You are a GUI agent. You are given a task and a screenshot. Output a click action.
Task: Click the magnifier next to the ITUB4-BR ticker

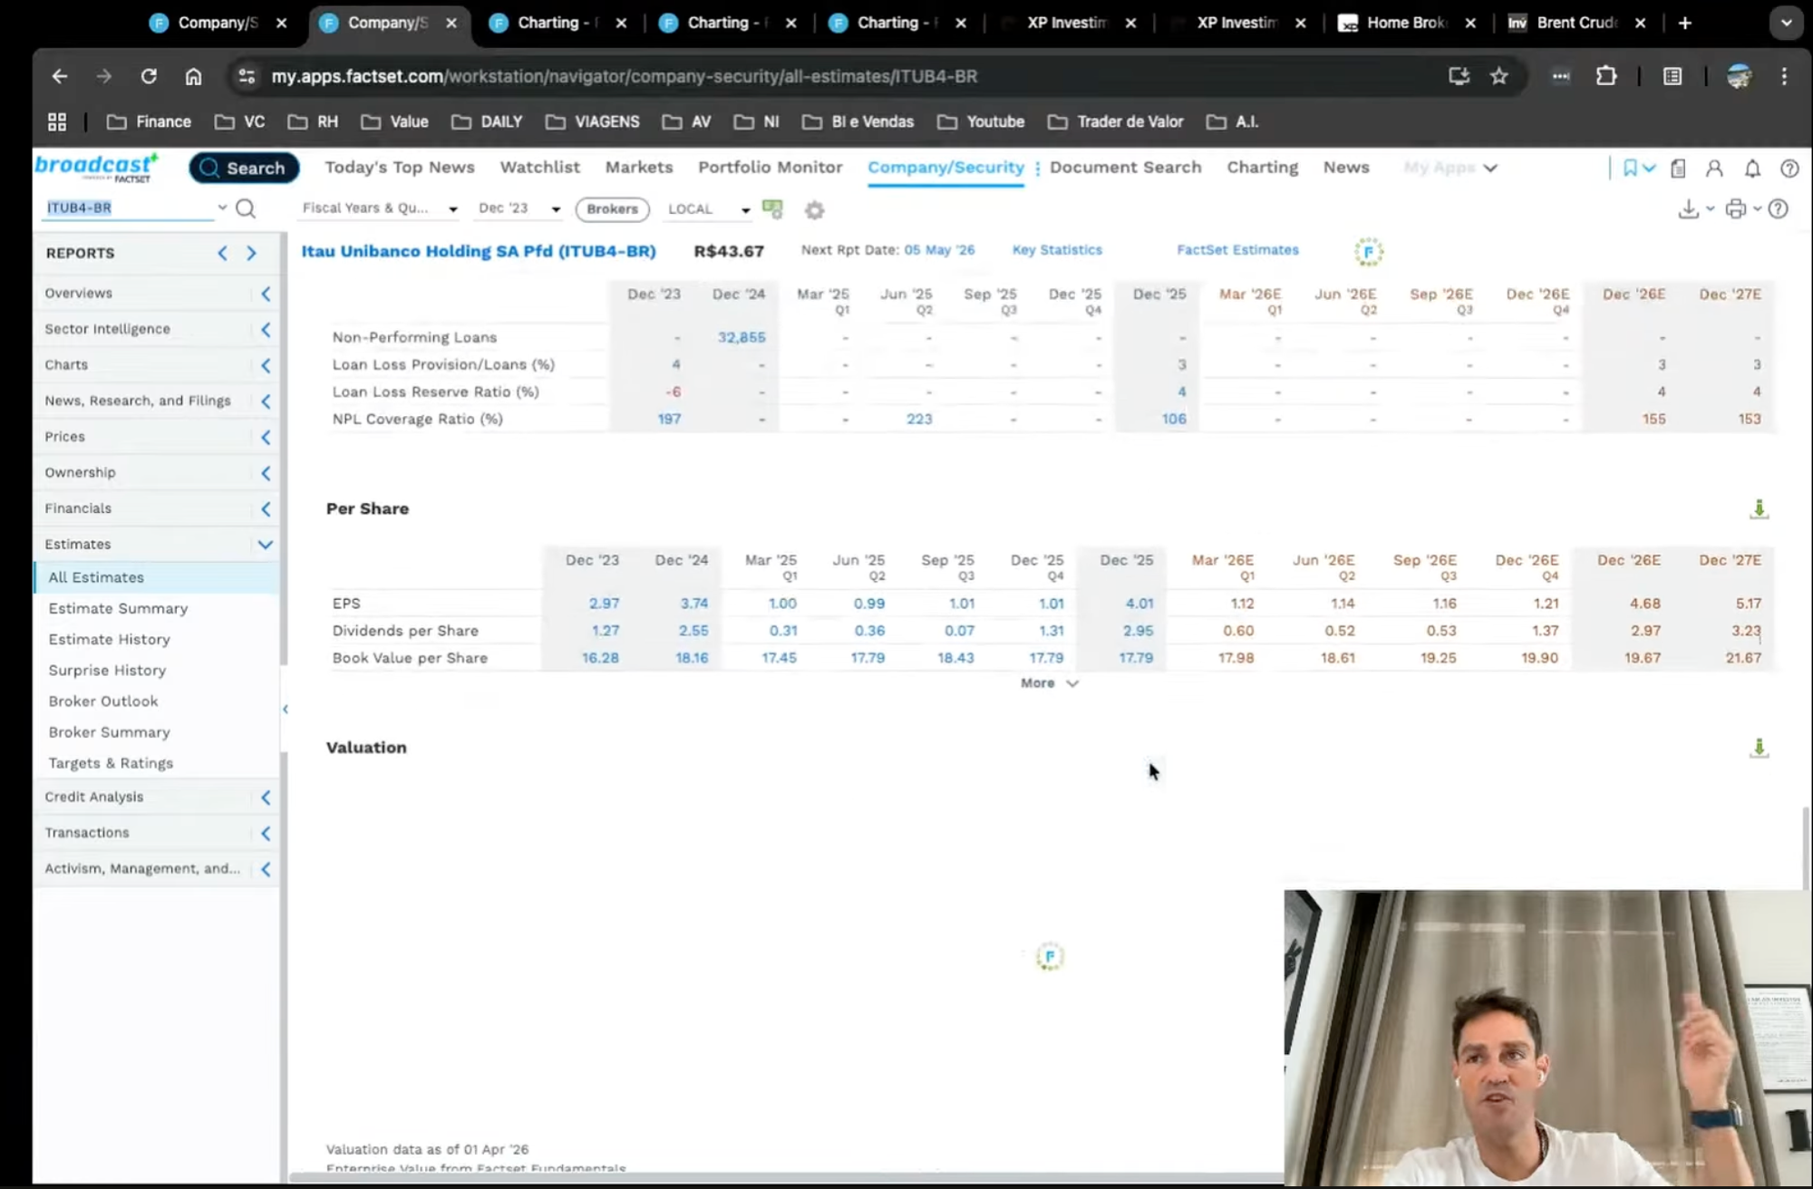[246, 208]
